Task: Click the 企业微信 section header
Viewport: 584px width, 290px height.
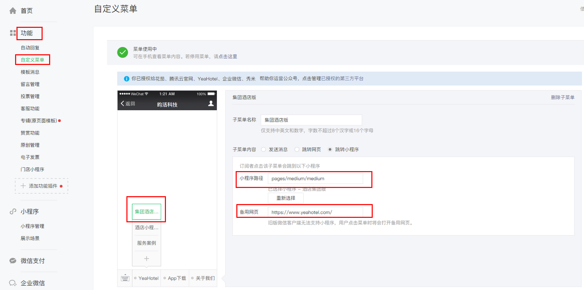Action: click(33, 283)
